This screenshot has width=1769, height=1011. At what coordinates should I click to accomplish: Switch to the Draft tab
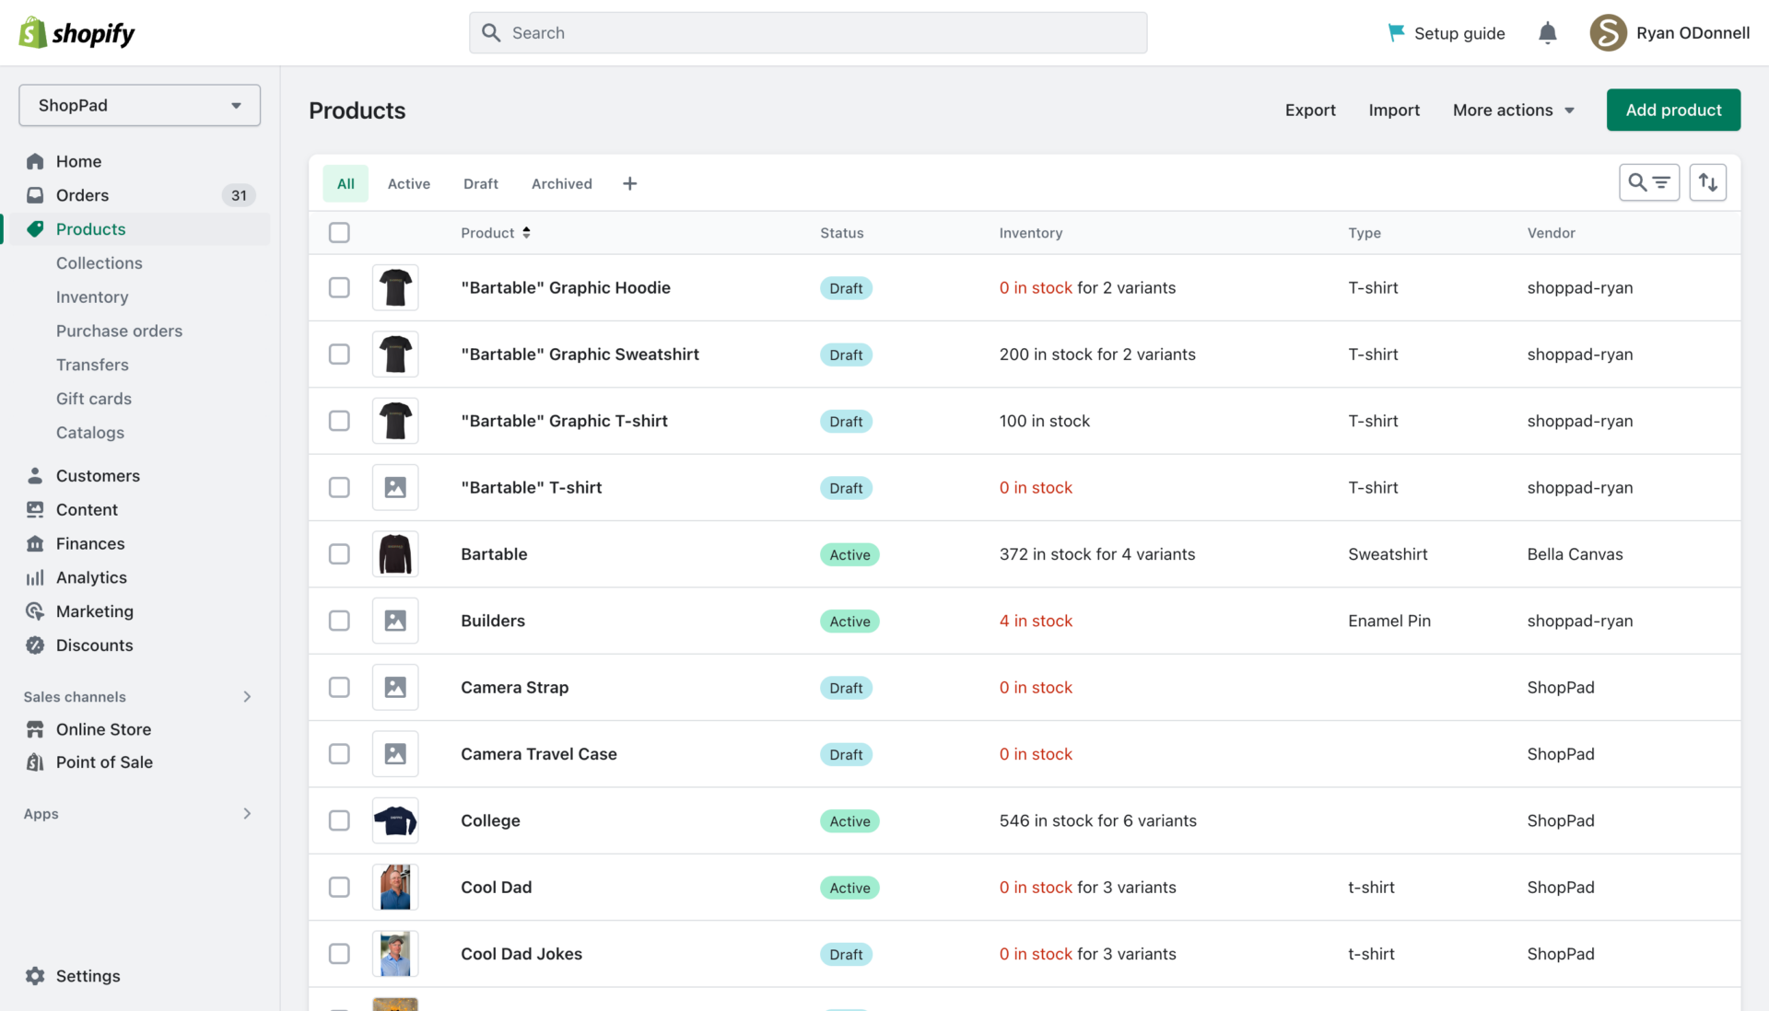click(480, 183)
